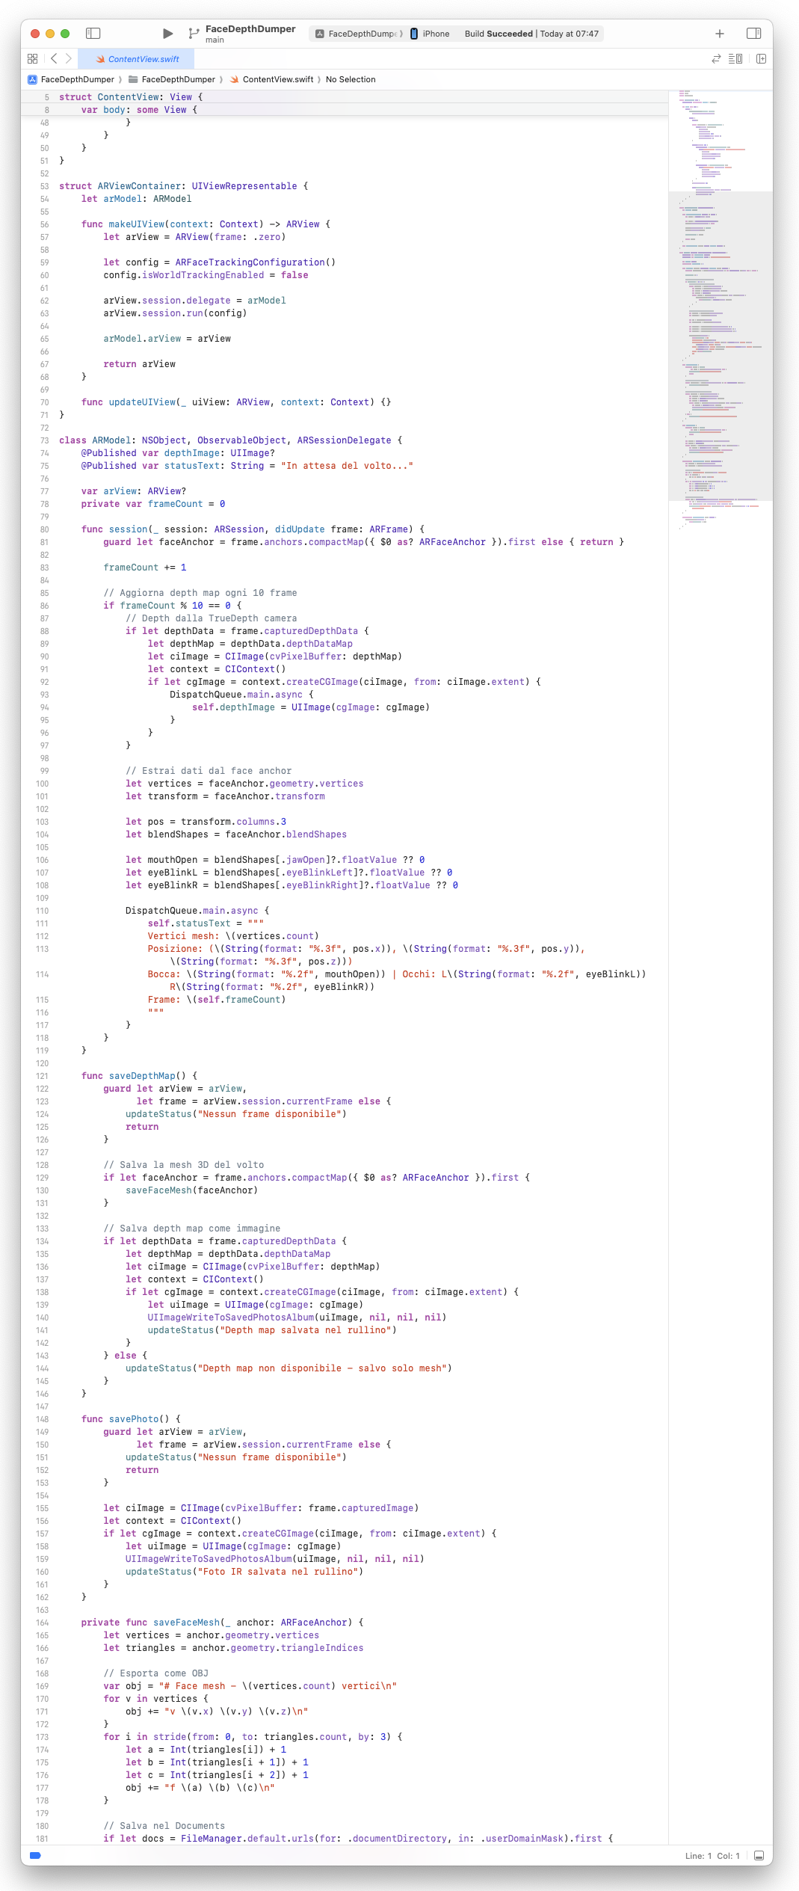This screenshot has width=799, height=1891.
Task: Open the source control branch menu
Action: [x=194, y=34]
